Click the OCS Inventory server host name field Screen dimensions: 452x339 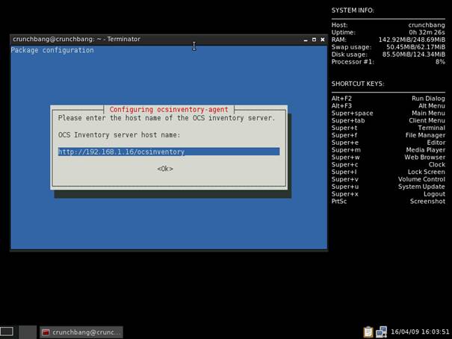pyautogui.click(x=169, y=152)
